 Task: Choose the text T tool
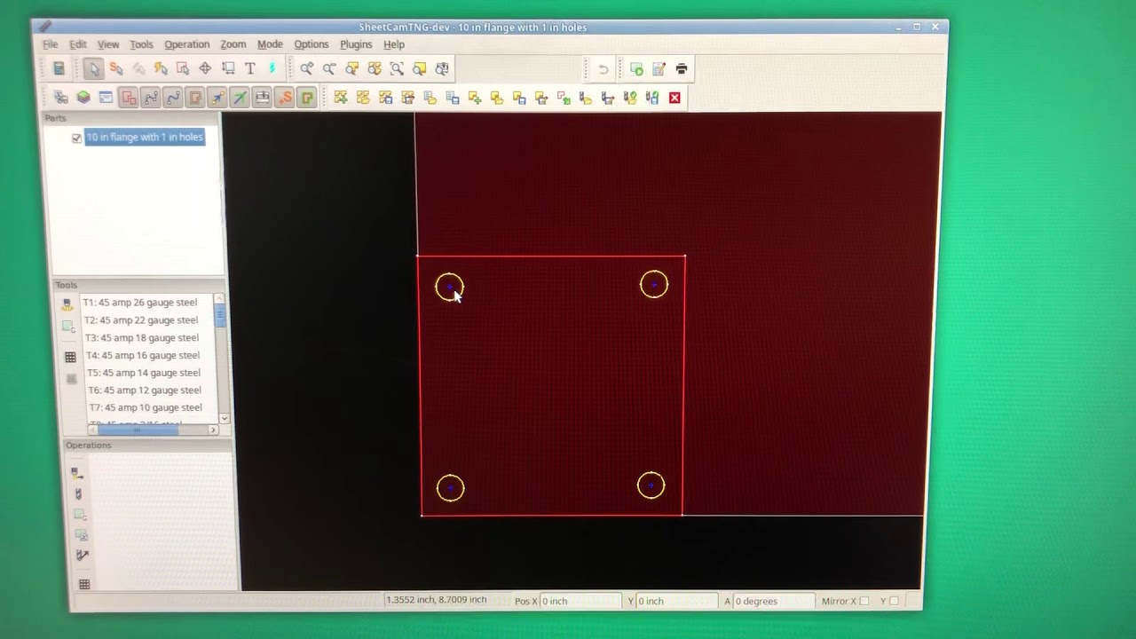coord(250,68)
